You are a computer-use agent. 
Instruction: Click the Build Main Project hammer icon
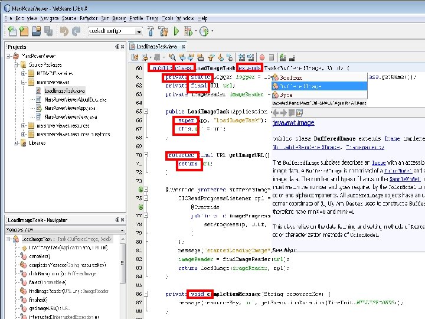coord(151,31)
